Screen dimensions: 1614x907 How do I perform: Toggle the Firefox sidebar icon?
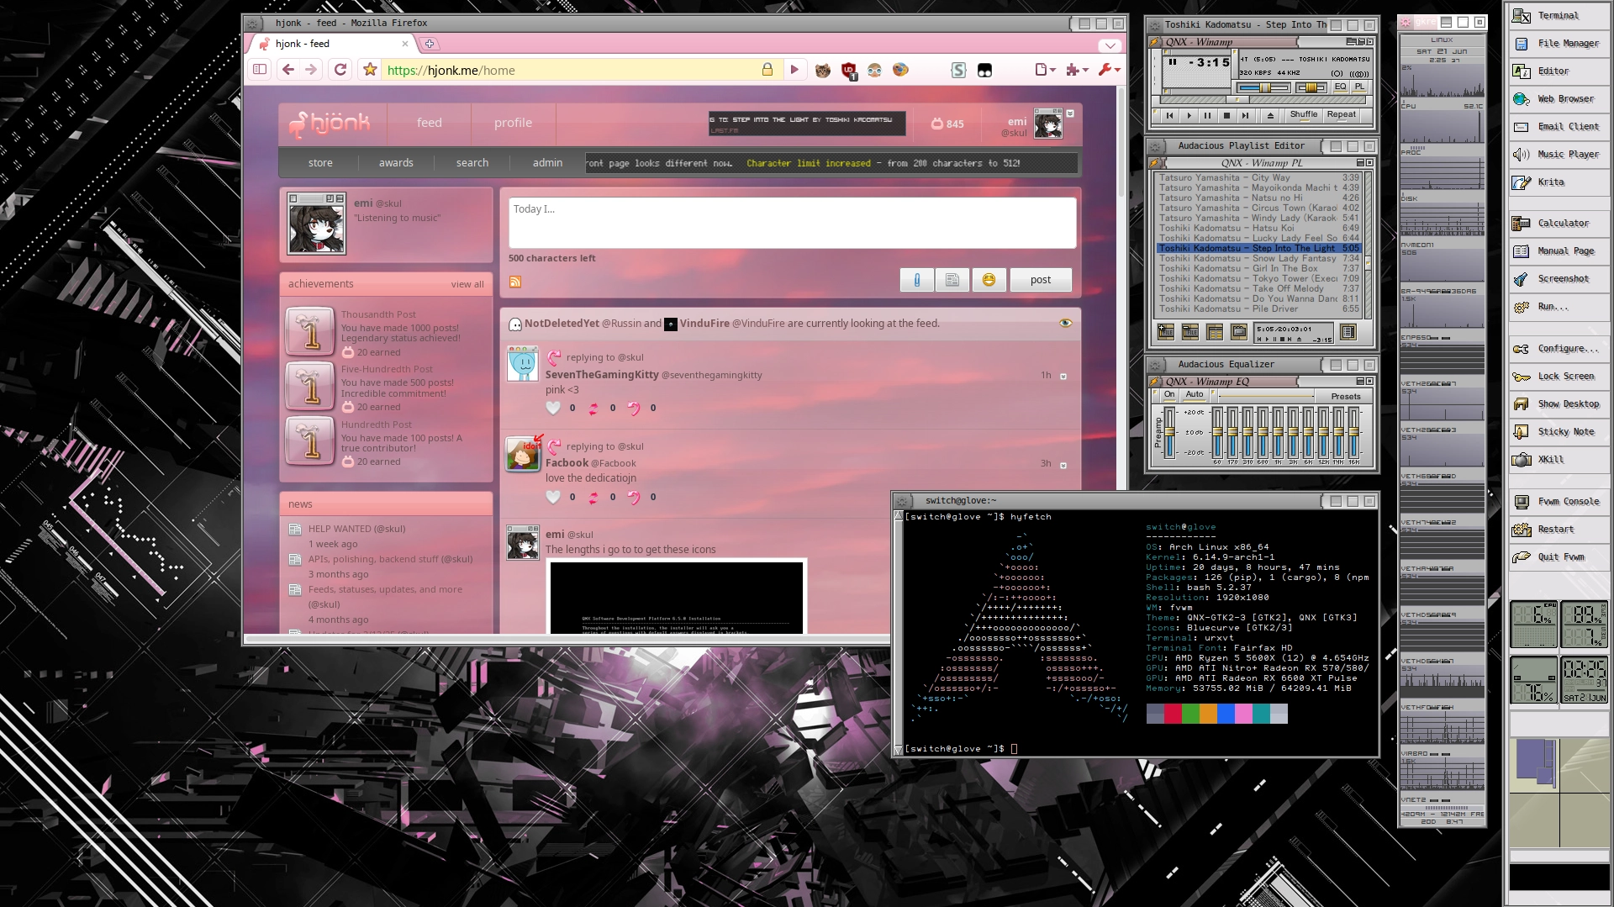tap(260, 70)
